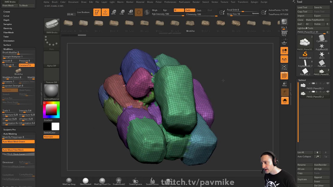333x187 pixels.
Task: Adjust the Z Intensity slider
Action: (x=202, y=15)
